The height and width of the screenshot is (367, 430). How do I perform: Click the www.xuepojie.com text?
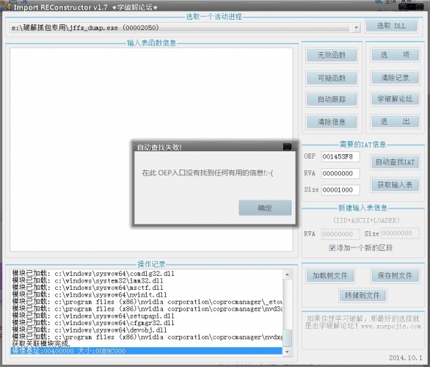point(391,327)
